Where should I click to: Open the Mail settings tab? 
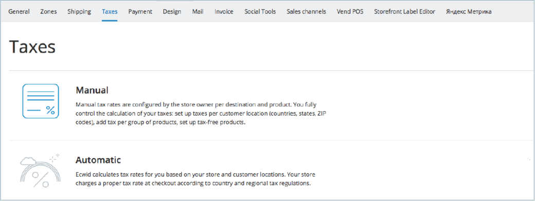click(x=198, y=12)
